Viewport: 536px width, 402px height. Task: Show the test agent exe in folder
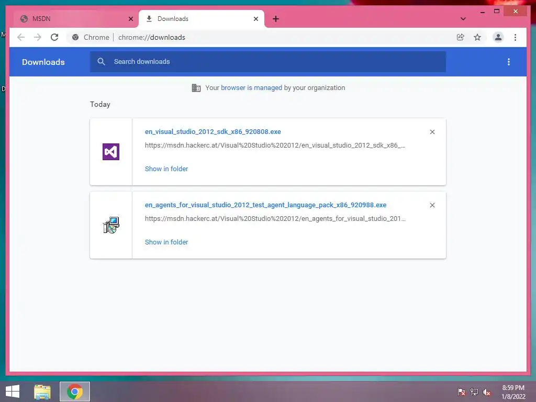tap(166, 242)
